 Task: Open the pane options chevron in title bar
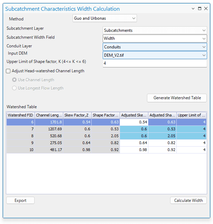pos(193,9)
